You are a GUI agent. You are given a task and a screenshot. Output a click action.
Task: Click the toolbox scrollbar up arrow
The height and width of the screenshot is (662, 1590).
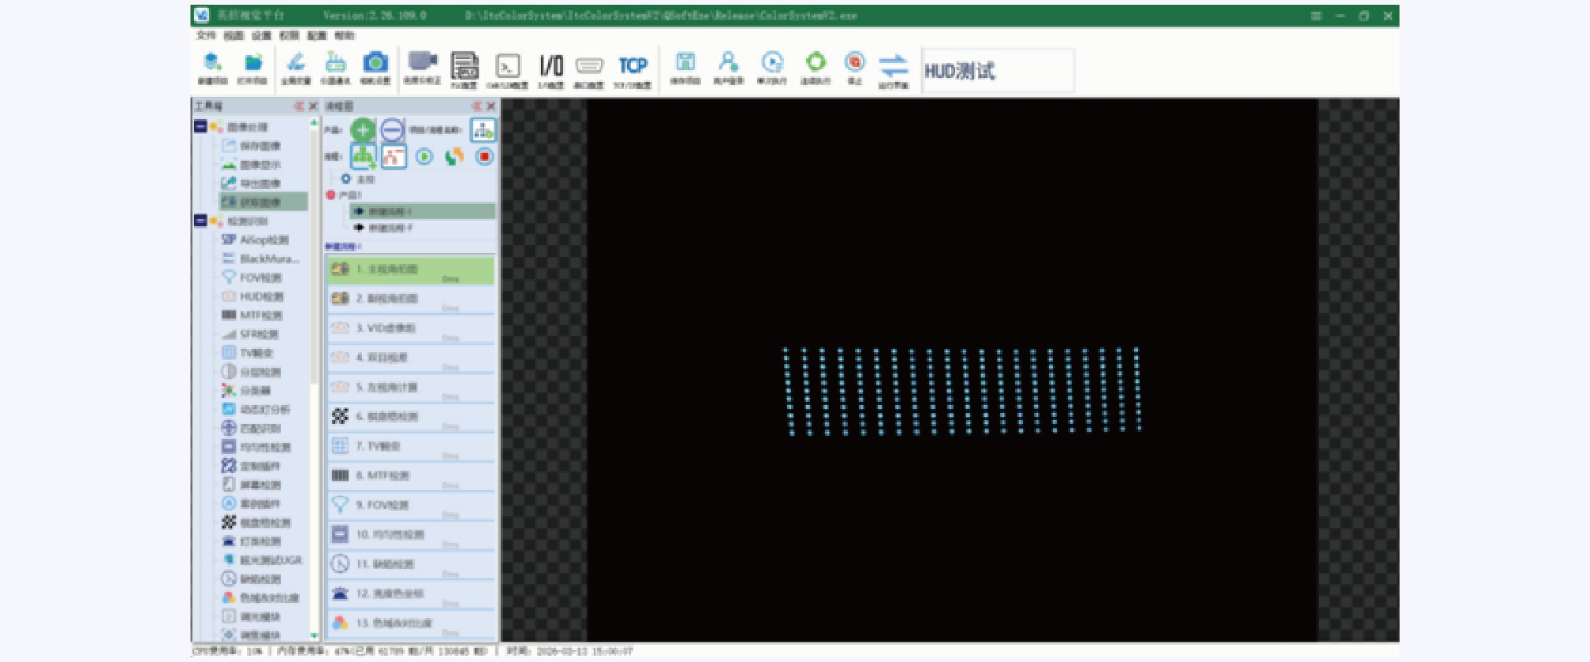315,123
